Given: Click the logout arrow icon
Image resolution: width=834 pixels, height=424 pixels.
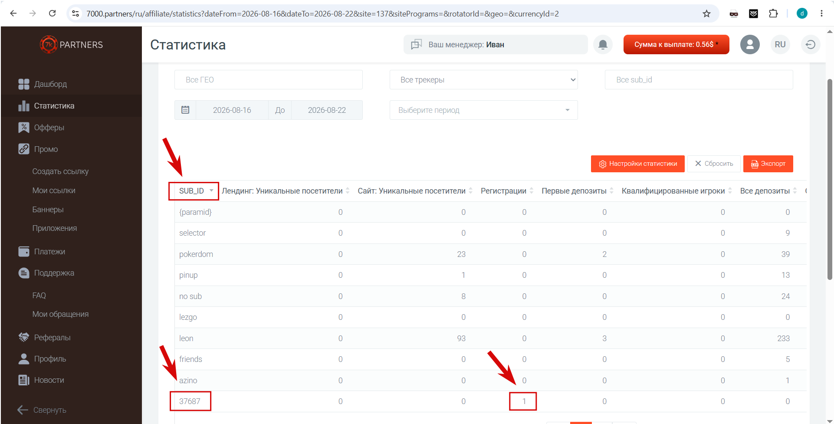Looking at the screenshot, I should pyautogui.click(x=810, y=44).
